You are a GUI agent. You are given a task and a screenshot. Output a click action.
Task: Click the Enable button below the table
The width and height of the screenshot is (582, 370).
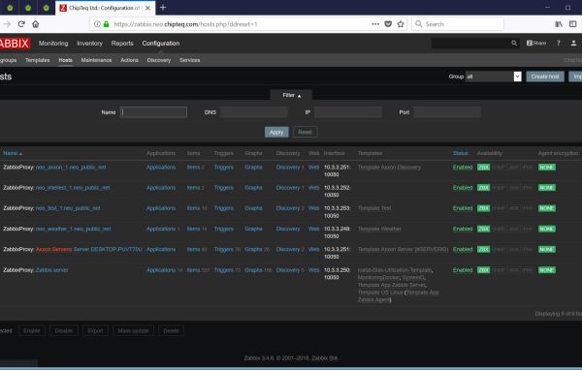(x=32, y=330)
